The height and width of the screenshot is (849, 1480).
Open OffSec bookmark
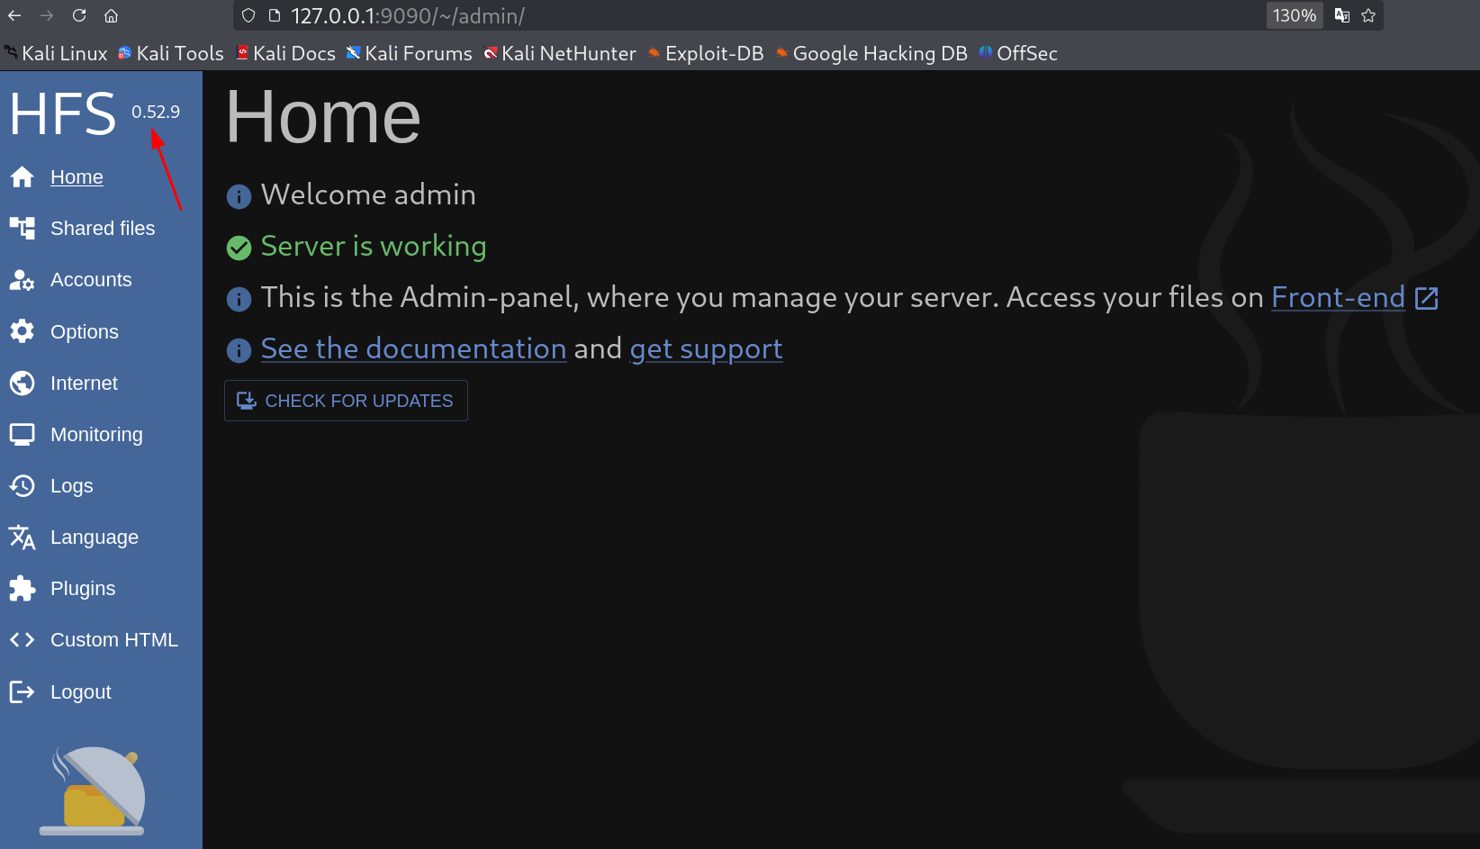click(x=1018, y=53)
